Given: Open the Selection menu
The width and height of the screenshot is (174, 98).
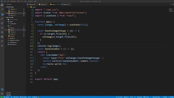Looking at the screenshot, I should [x=13, y=1].
